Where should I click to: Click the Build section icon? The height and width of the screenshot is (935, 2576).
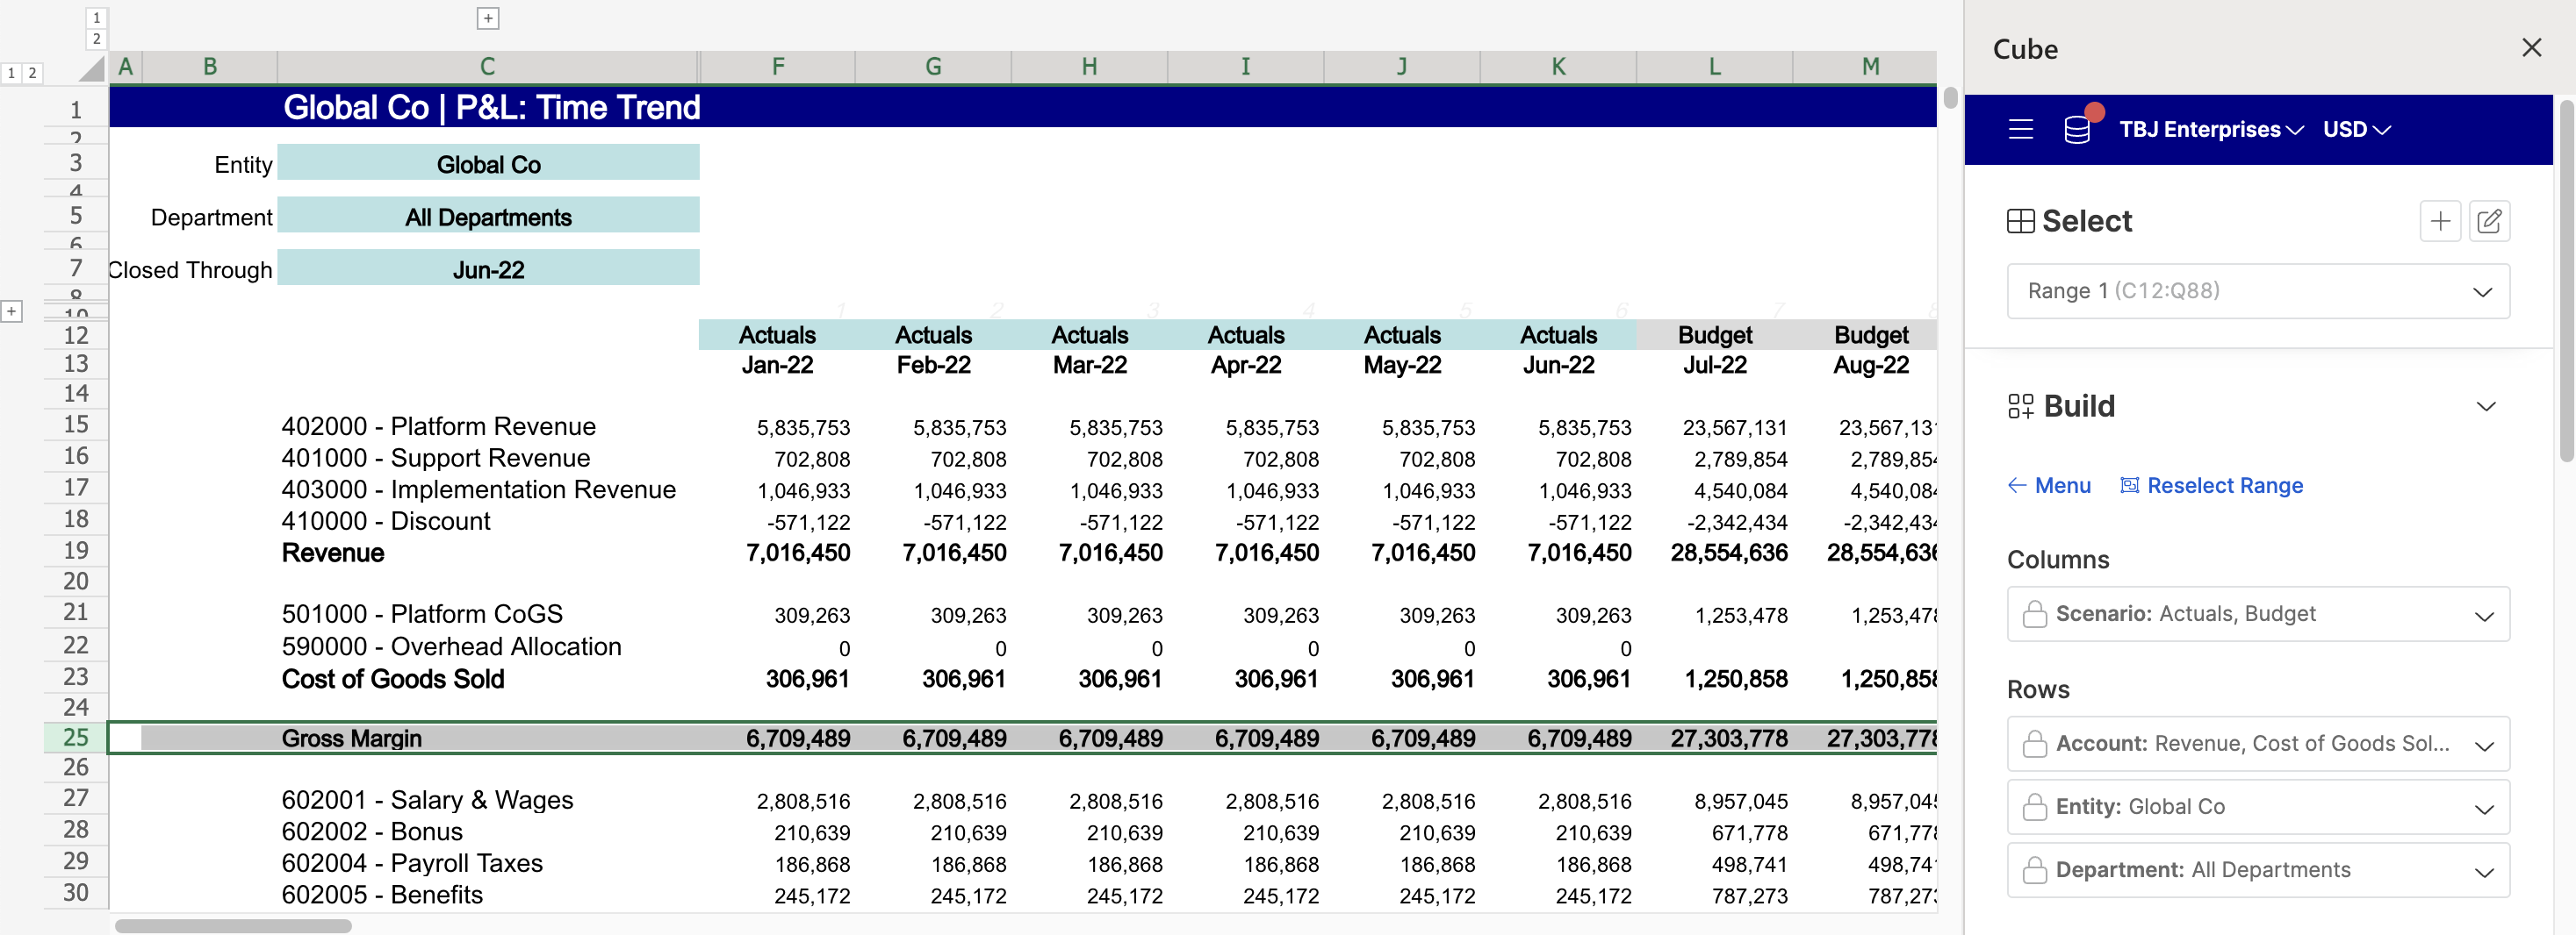point(2020,405)
